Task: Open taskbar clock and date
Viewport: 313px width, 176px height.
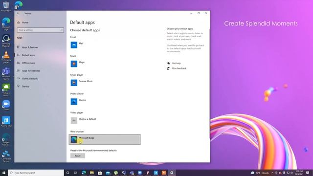Action: click(299, 173)
